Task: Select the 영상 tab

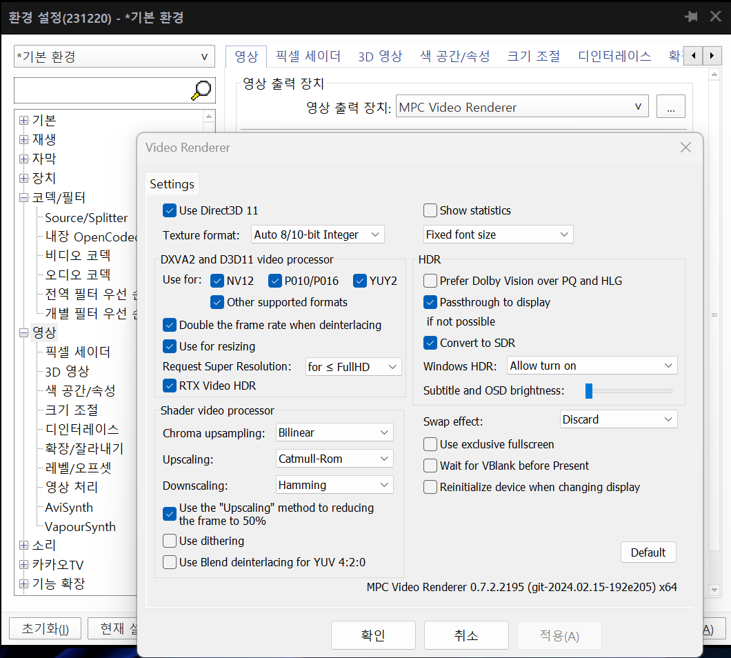Action: coord(246,57)
